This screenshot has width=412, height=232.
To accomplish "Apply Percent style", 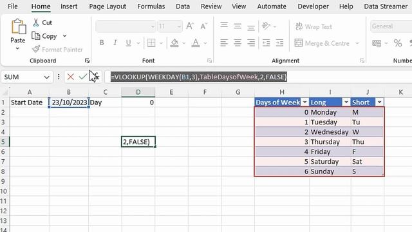I will 398,43.
